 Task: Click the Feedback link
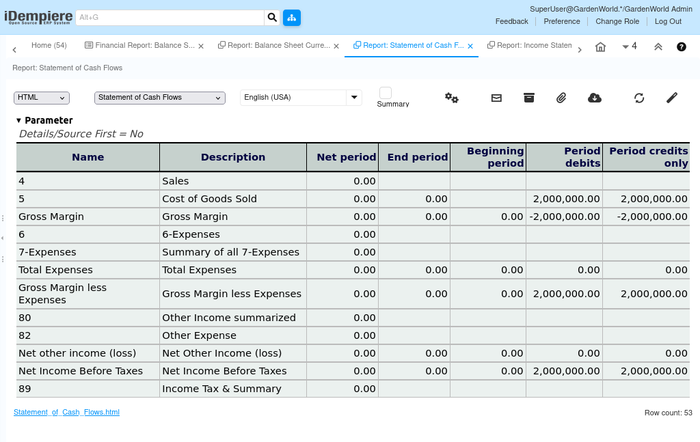[x=511, y=21]
